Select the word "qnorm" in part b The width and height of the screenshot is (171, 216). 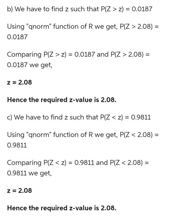click(38, 27)
